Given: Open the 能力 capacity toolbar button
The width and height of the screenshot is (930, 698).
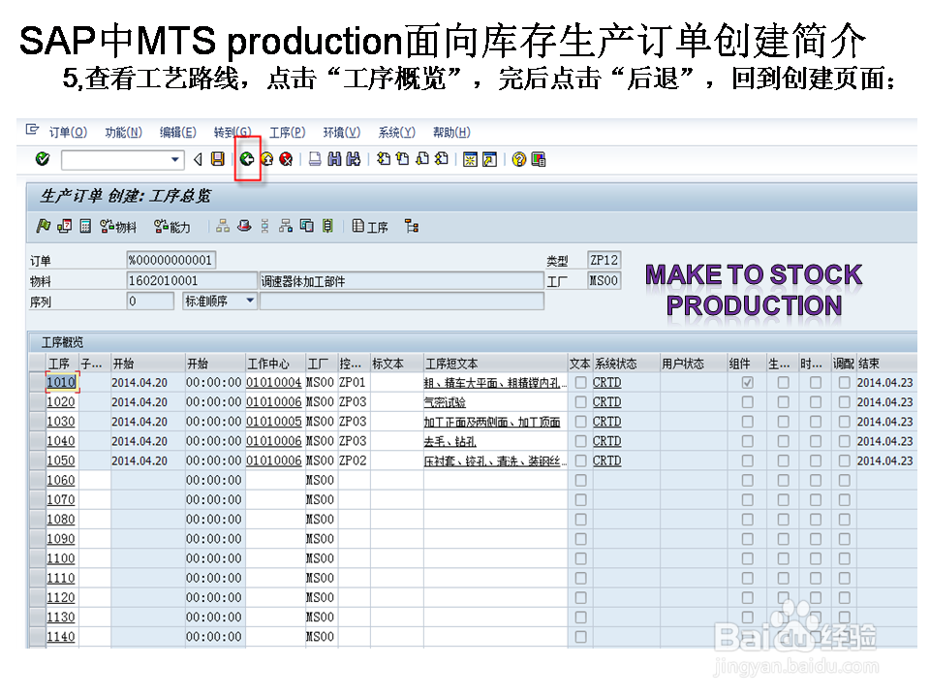Looking at the screenshot, I should [x=172, y=226].
